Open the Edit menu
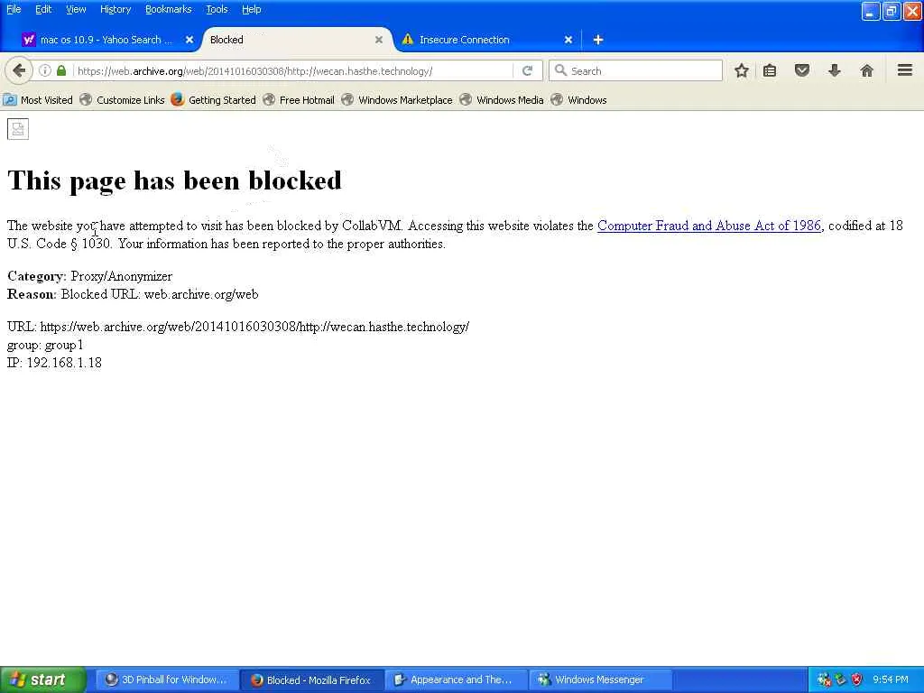924x693 pixels. (x=43, y=9)
